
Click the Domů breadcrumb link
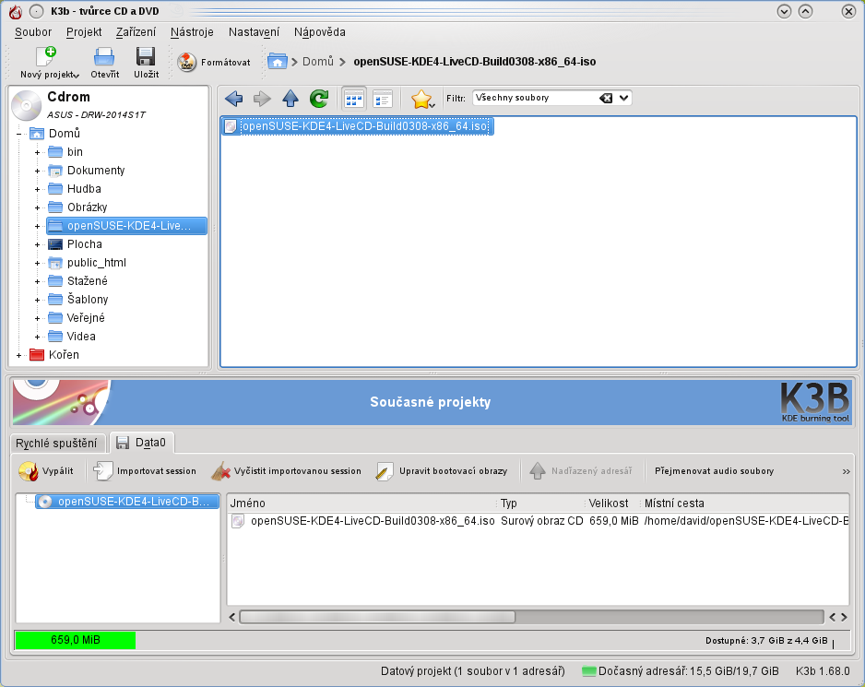(x=318, y=61)
